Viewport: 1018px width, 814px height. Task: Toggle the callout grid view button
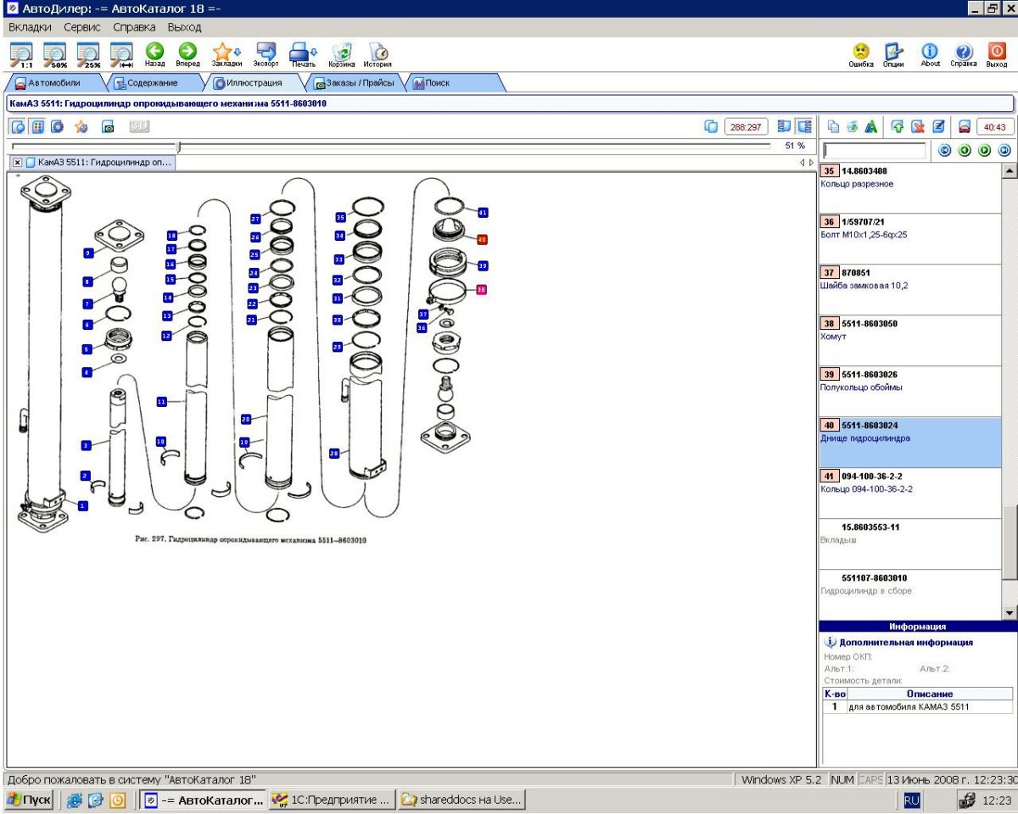point(38,126)
